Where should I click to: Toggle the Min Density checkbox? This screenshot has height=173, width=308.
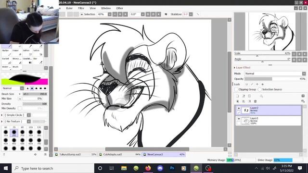[20, 108]
